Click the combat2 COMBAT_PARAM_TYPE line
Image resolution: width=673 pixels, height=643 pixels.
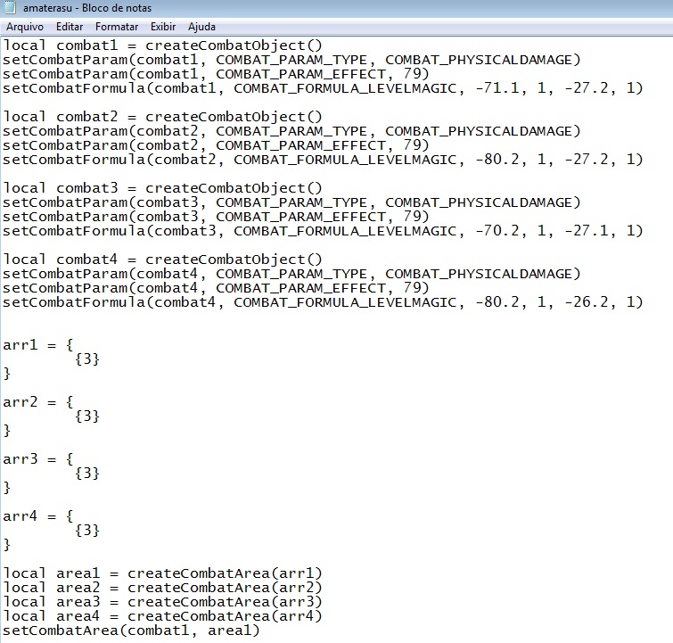click(x=291, y=131)
